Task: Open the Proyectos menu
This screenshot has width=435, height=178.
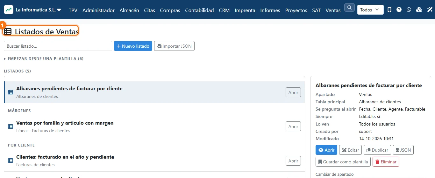Action: pos(296,10)
